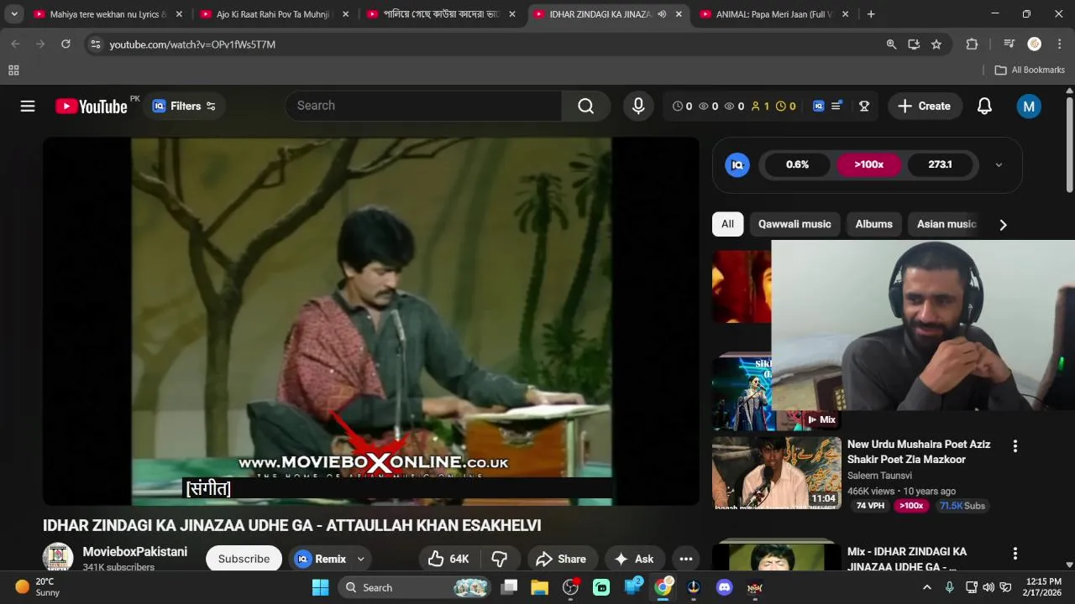Select the >100x vidIQ metric pill
Viewport: 1075px width, 604px height.
[x=869, y=164]
